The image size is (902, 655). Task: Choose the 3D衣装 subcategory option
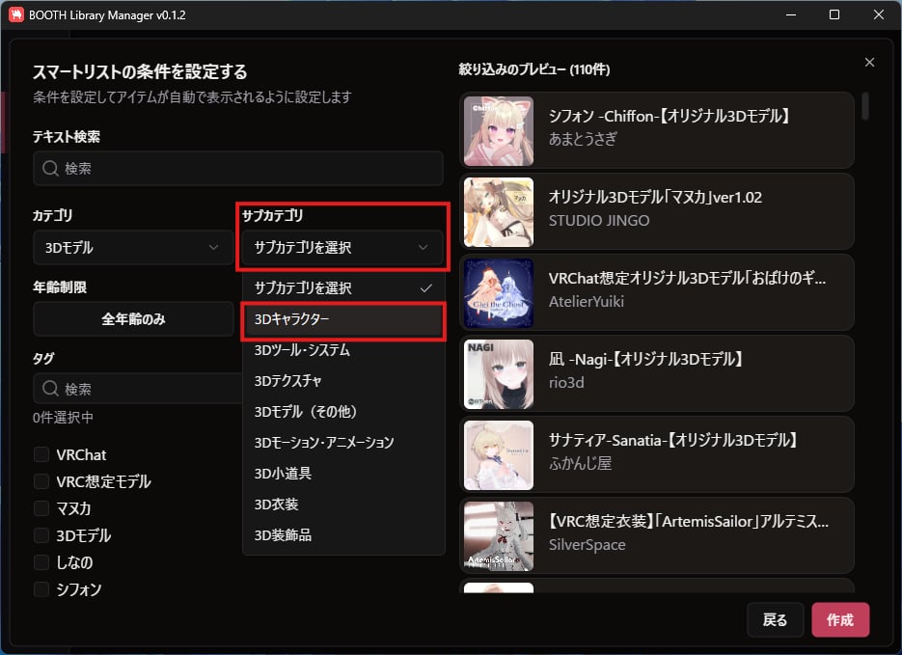pyautogui.click(x=342, y=505)
